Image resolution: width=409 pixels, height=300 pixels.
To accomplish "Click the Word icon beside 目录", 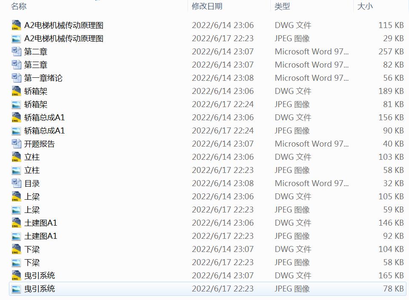I will click(x=16, y=184).
